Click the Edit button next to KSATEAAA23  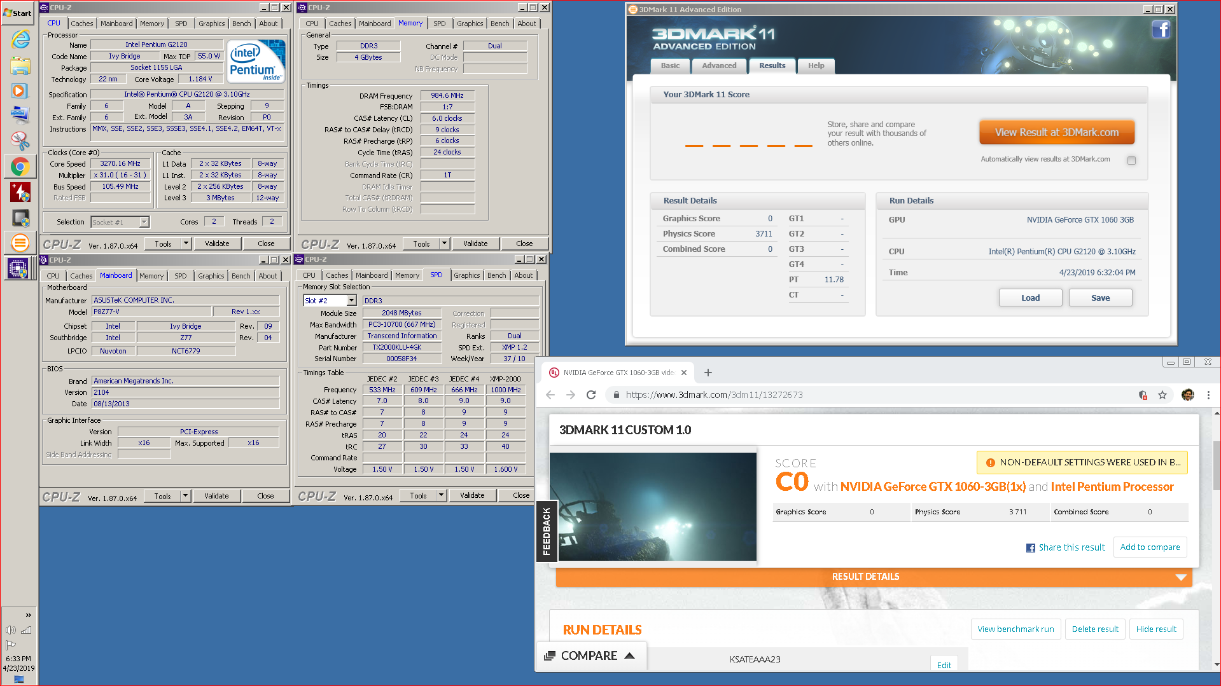[944, 664]
